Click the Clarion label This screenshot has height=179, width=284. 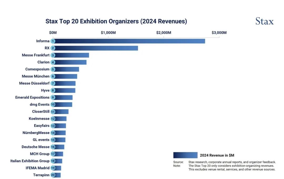(43, 62)
